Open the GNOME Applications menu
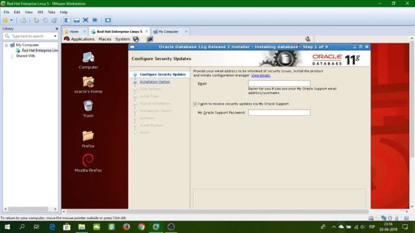The image size is (415, 233). coord(82,39)
